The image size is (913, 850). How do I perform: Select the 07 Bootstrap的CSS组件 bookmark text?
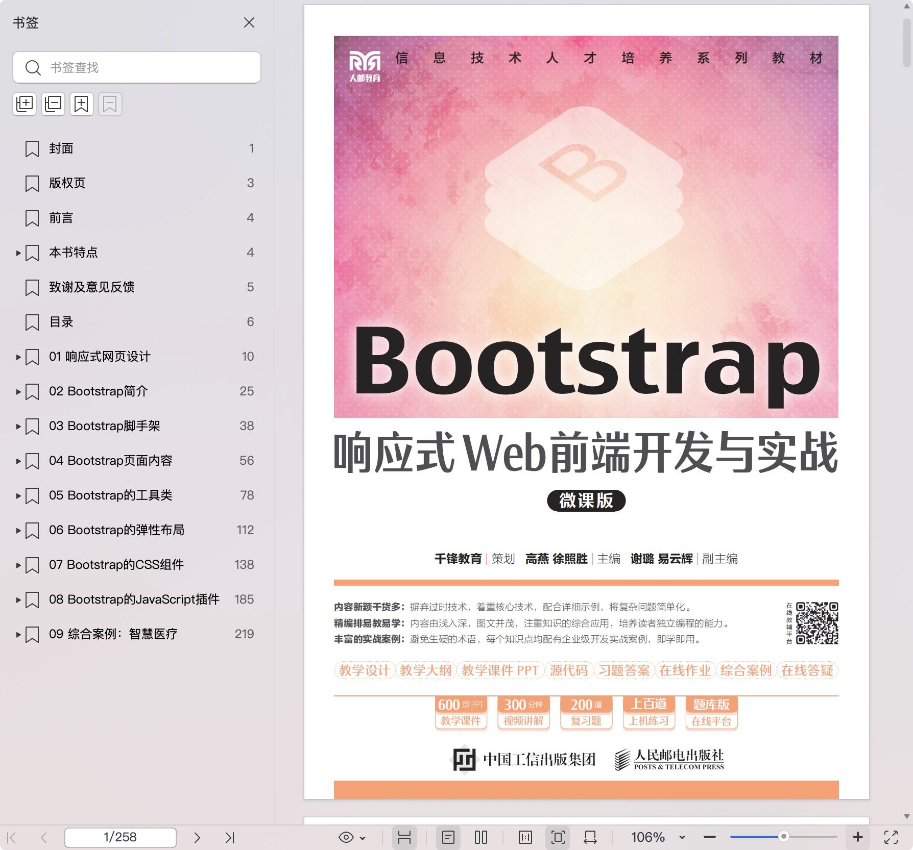(116, 565)
